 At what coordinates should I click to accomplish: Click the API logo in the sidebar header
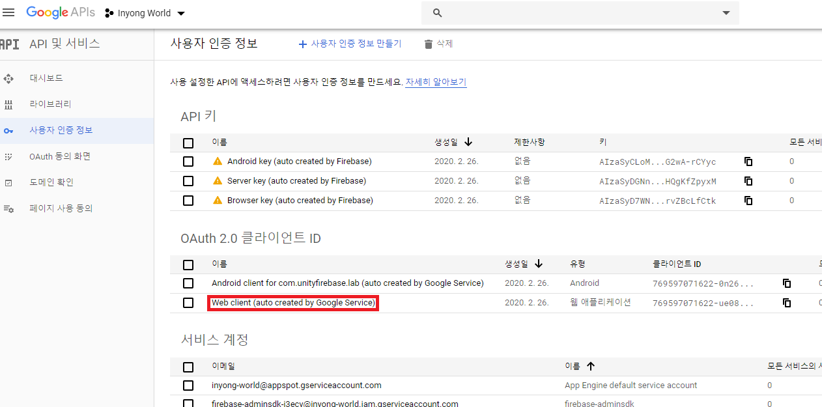(10, 44)
